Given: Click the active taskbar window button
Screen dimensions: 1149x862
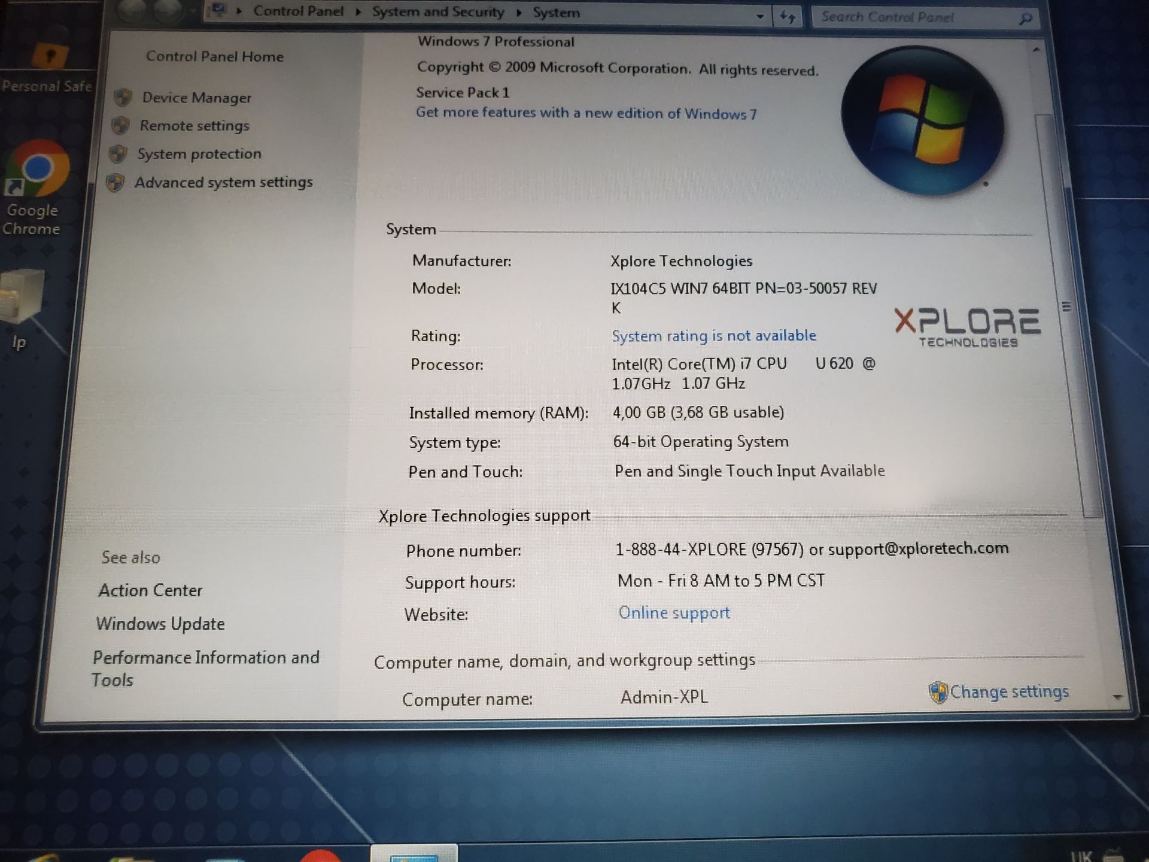Looking at the screenshot, I should click(414, 854).
